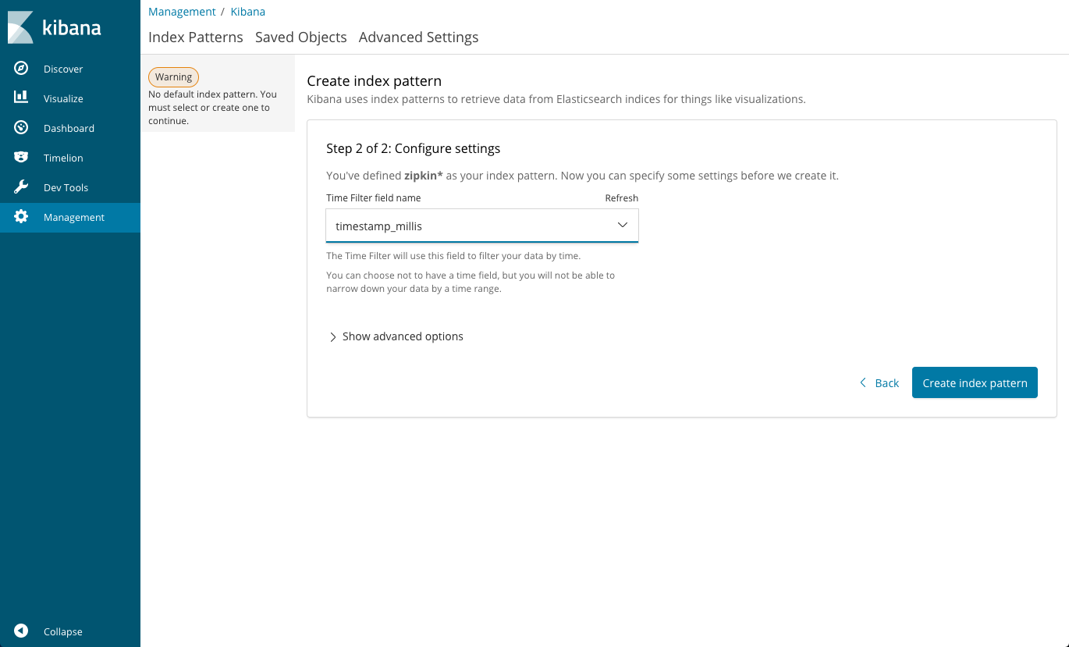
Task: Collapse the sidebar using Collapse label
Action: tap(62, 631)
